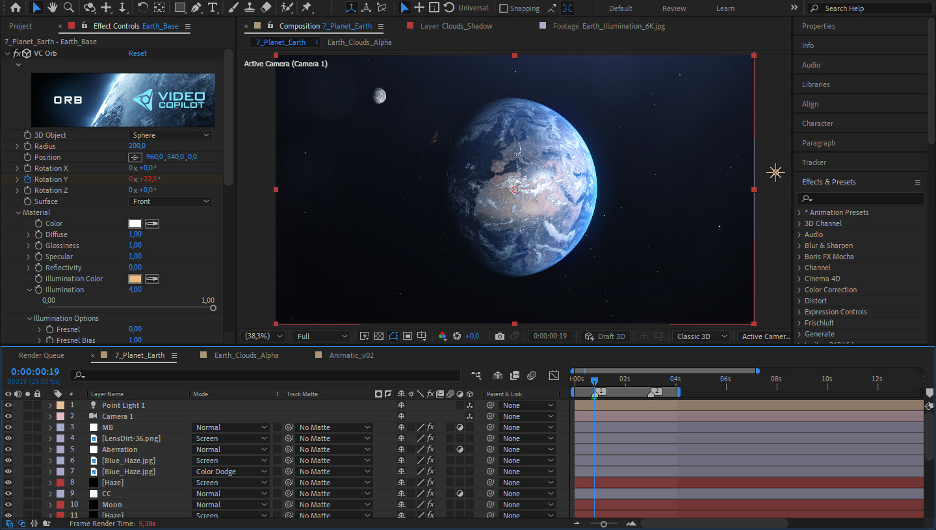Open the Graph Editor icon in timeline
This screenshot has height=530, width=936.
tap(554, 375)
